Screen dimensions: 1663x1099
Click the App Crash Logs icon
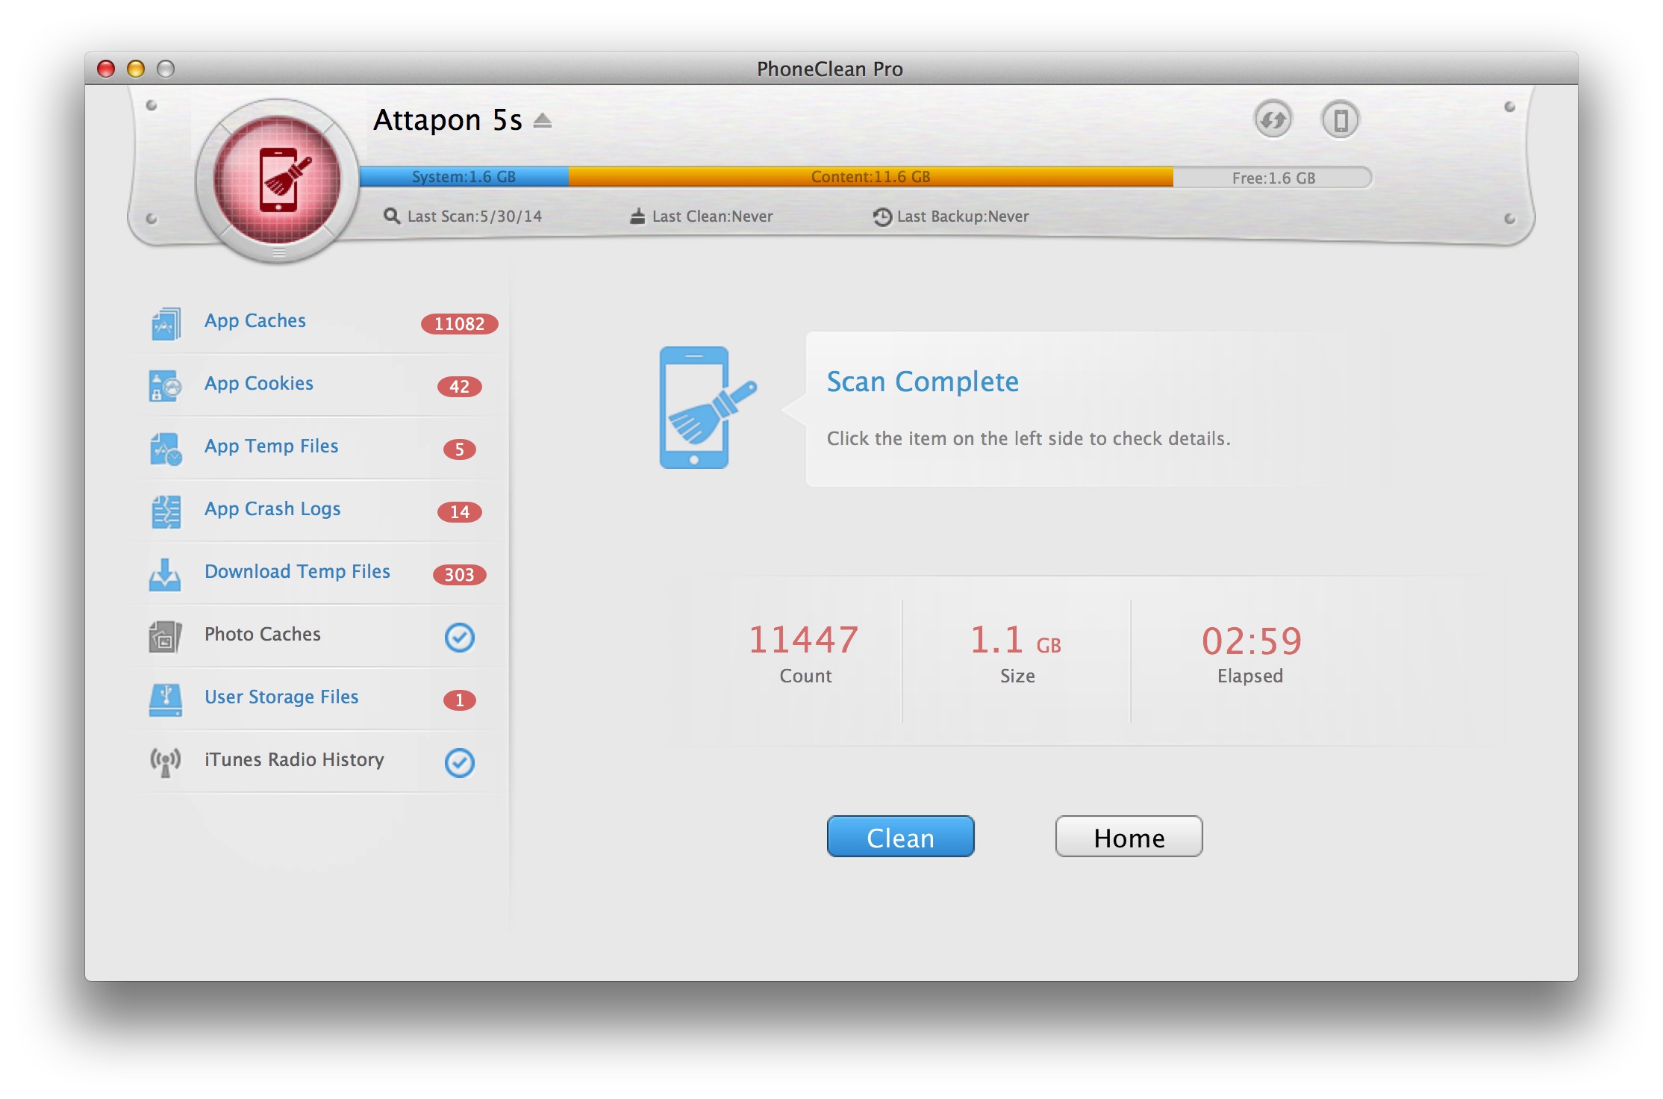(x=166, y=511)
